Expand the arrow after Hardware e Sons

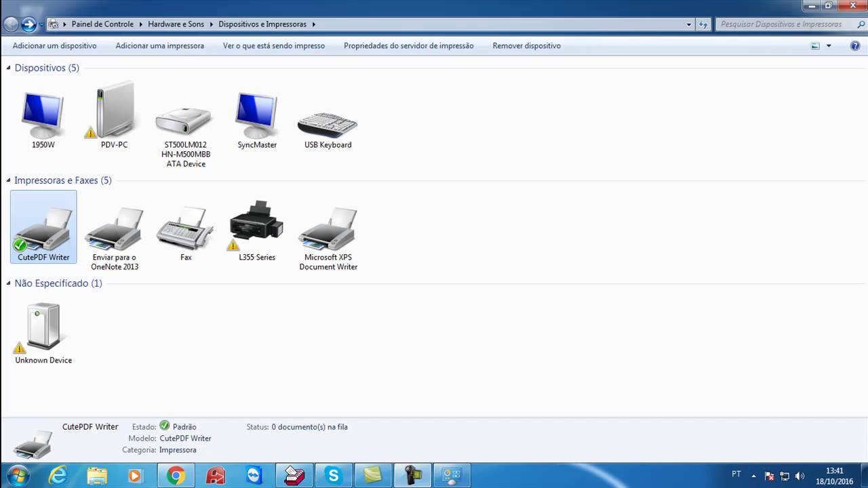212,24
